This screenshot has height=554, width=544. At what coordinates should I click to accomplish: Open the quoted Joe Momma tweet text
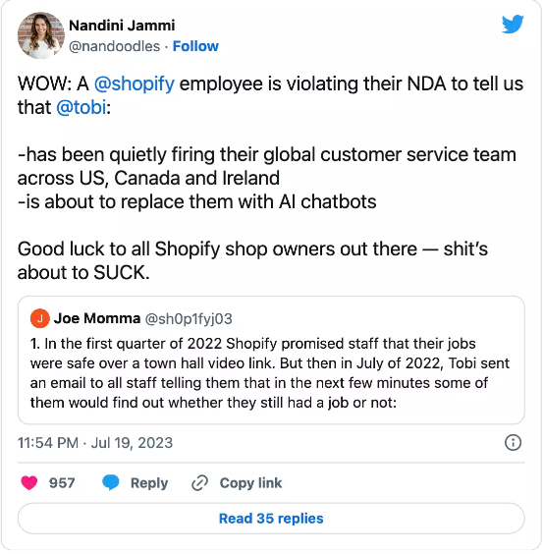tap(270, 373)
